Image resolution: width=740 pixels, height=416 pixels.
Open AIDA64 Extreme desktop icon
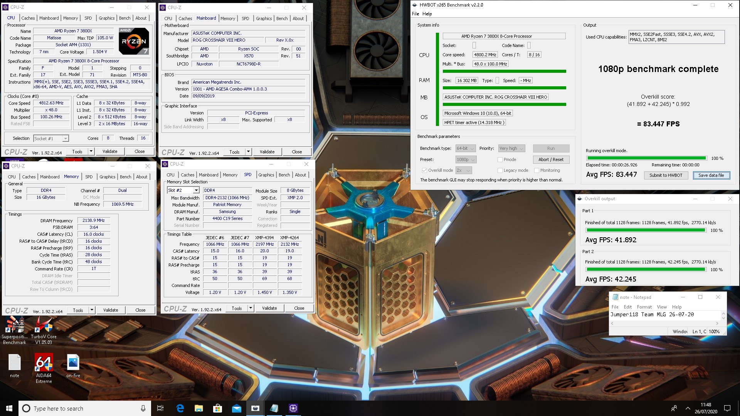[44, 368]
